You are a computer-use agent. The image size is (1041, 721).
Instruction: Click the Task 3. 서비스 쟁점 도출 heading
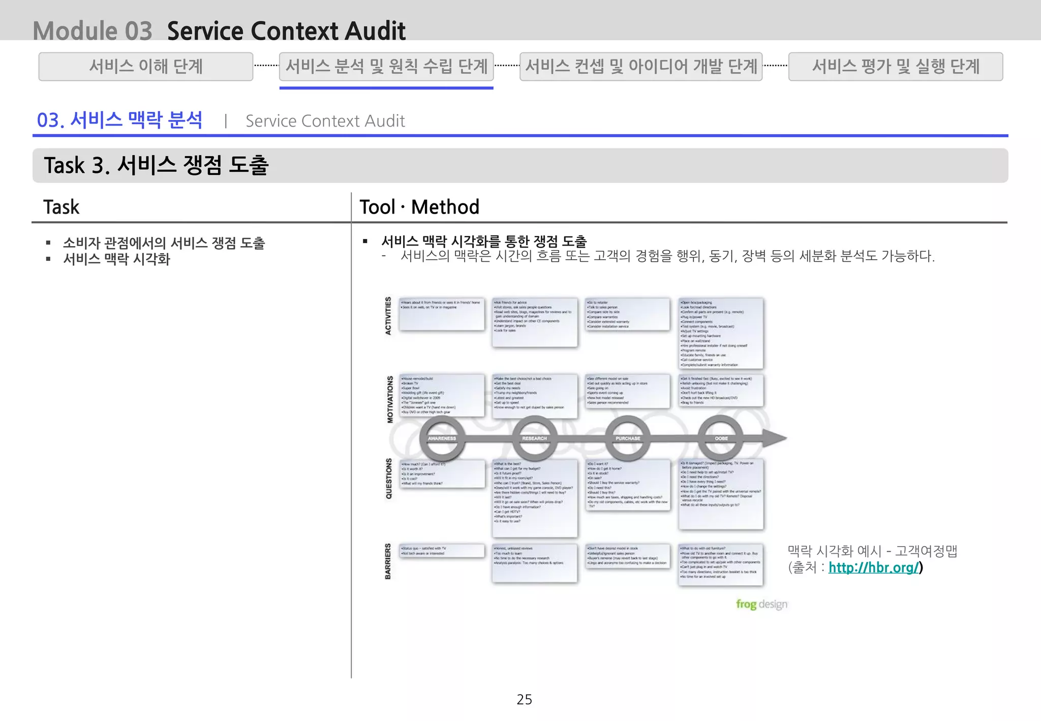coord(156,165)
